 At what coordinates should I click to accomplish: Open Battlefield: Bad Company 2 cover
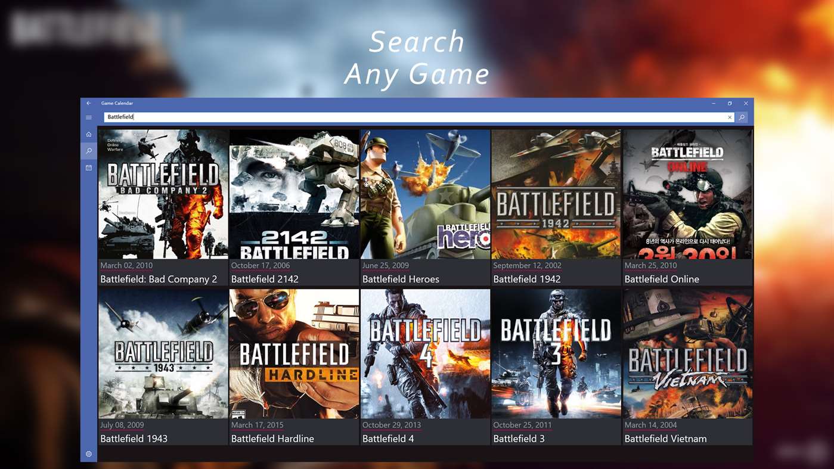163,194
